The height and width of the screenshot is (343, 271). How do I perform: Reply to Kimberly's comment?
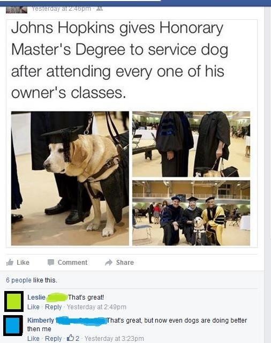coord(54,338)
